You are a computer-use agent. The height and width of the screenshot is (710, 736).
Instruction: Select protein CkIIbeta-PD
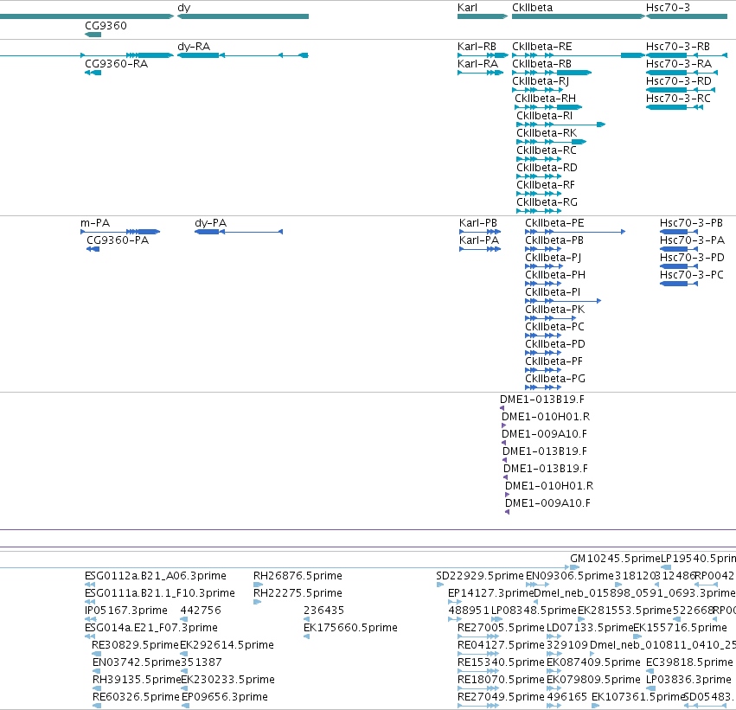point(555,344)
